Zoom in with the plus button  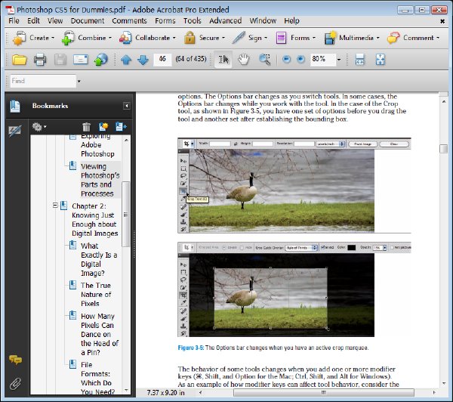tap(300, 60)
